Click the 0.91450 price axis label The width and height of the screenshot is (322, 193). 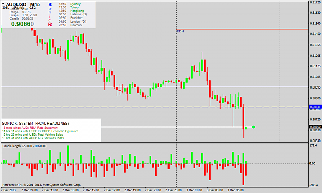tap(315, 34)
